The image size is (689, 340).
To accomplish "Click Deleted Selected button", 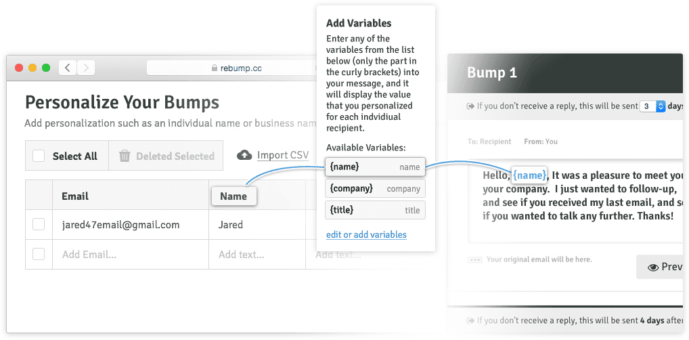I will coord(166,156).
